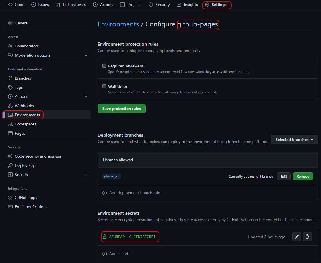Click the Email notifications envelope icon
321x263 pixels.
10,207
